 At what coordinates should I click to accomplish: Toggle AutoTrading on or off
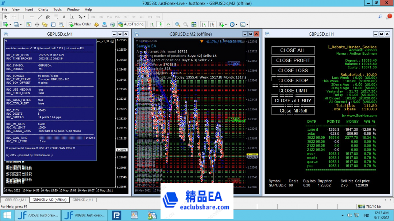(131, 24)
